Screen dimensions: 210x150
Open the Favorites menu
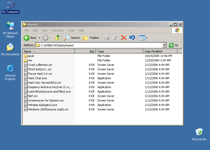[x=57, y=30]
